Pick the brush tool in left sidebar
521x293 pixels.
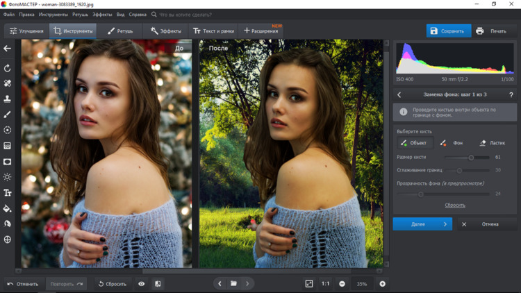[x=8, y=115]
